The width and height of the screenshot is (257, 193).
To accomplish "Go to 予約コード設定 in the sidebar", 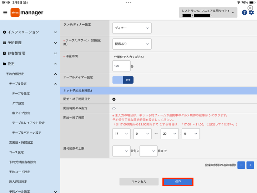I will tap(20, 172).
